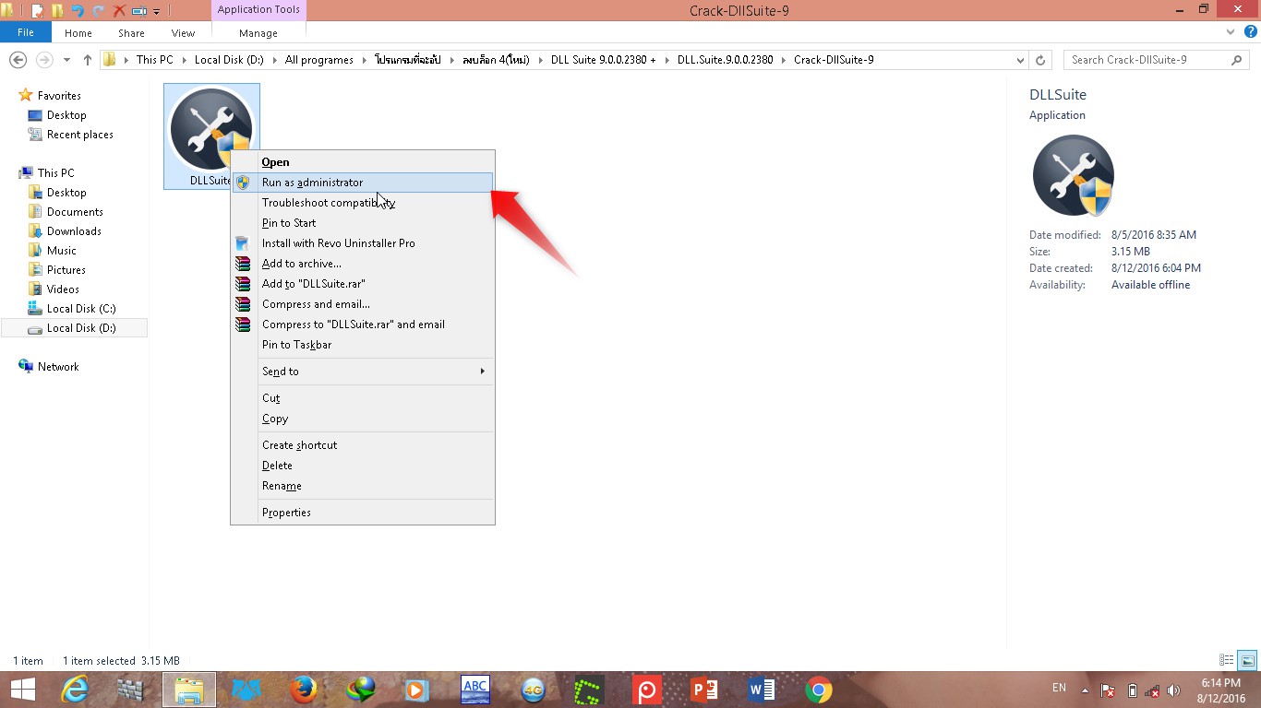Choose Troubleshoot compatibility
Image resolution: width=1261 pixels, height=708 pixels.
pos(362,203)
